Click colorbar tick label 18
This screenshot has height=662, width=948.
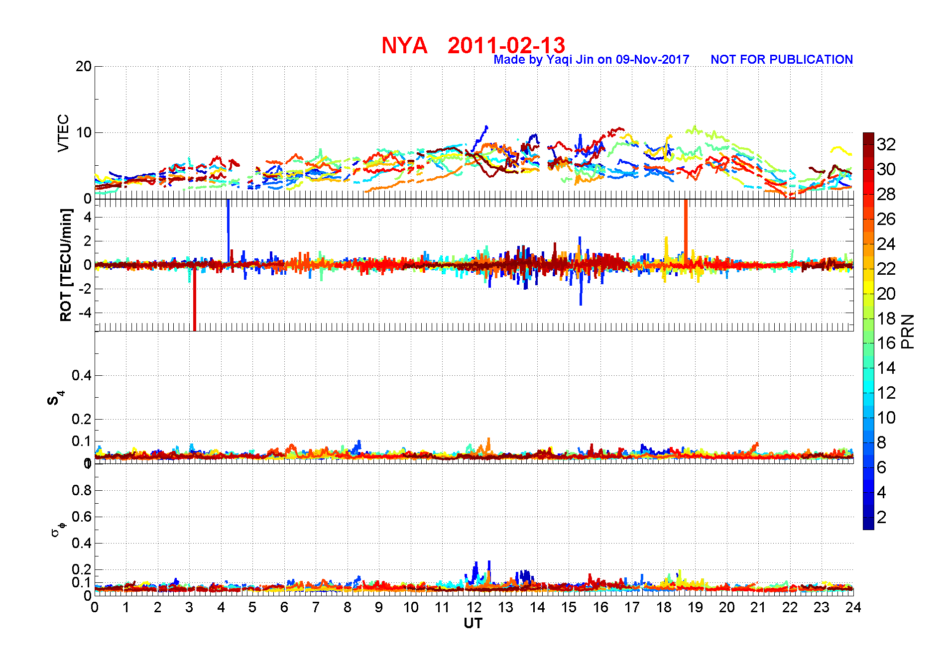tap(886, 319)
